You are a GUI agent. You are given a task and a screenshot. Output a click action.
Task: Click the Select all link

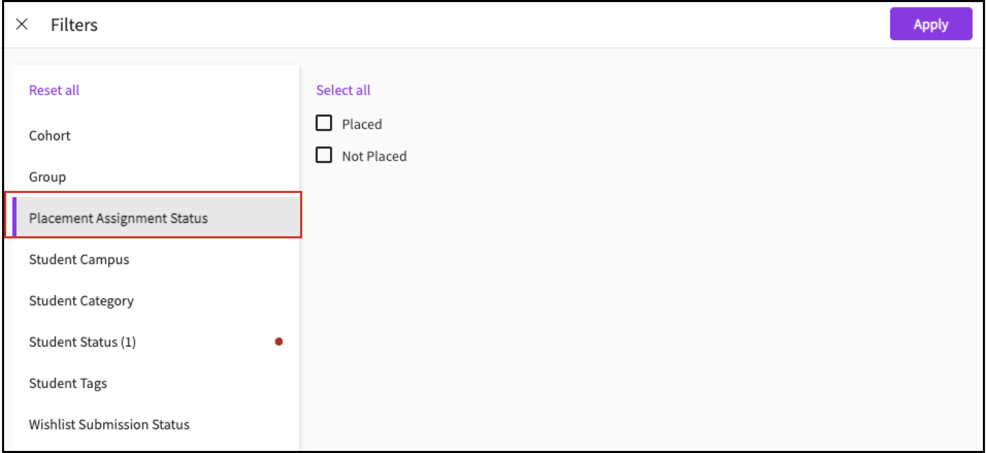[343, 90]
